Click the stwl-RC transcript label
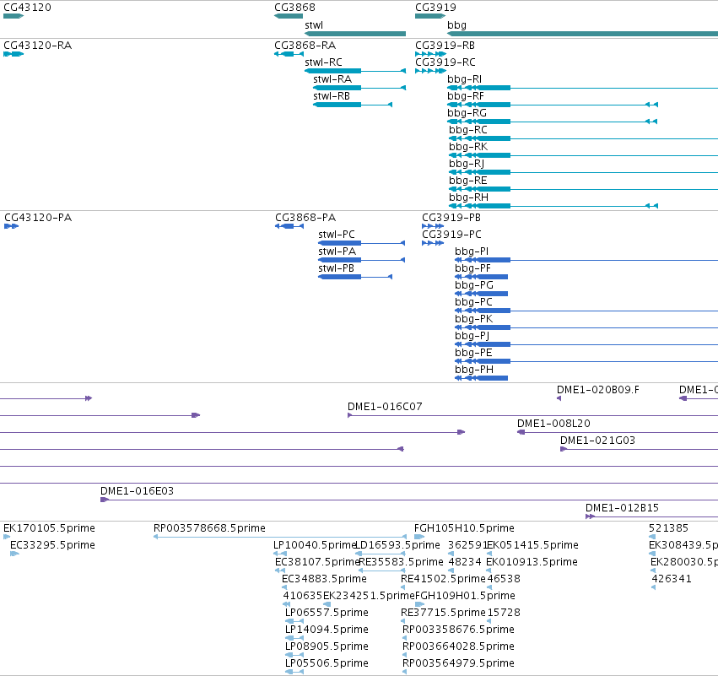 pos(323,62)
